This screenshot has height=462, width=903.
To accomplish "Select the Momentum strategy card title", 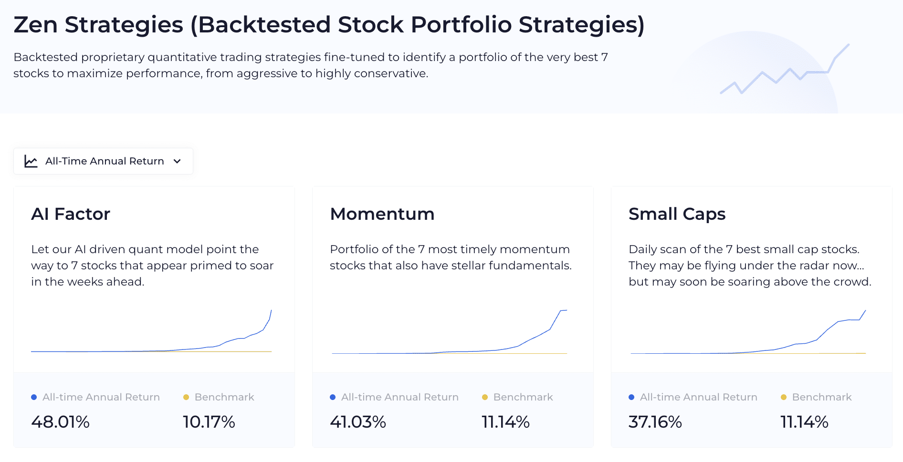I will [x=382, y=214].
